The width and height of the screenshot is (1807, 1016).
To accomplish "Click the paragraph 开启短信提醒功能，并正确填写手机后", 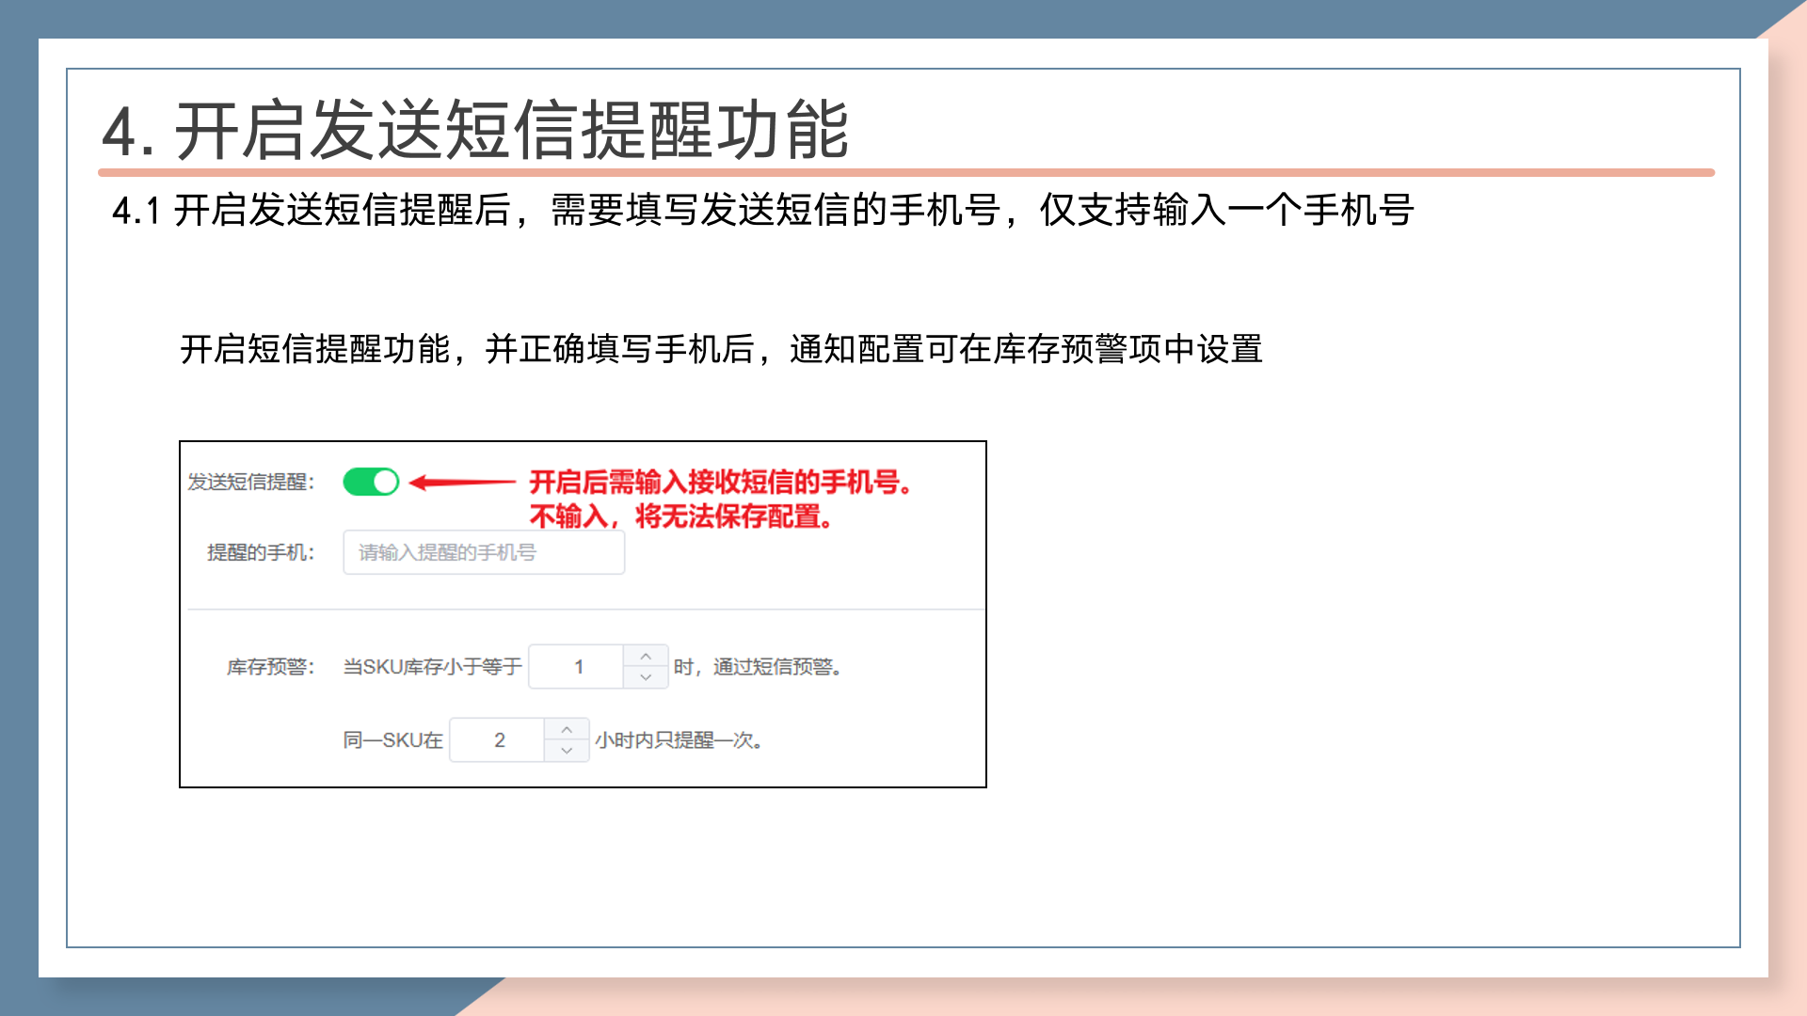I will click(721, 349).
